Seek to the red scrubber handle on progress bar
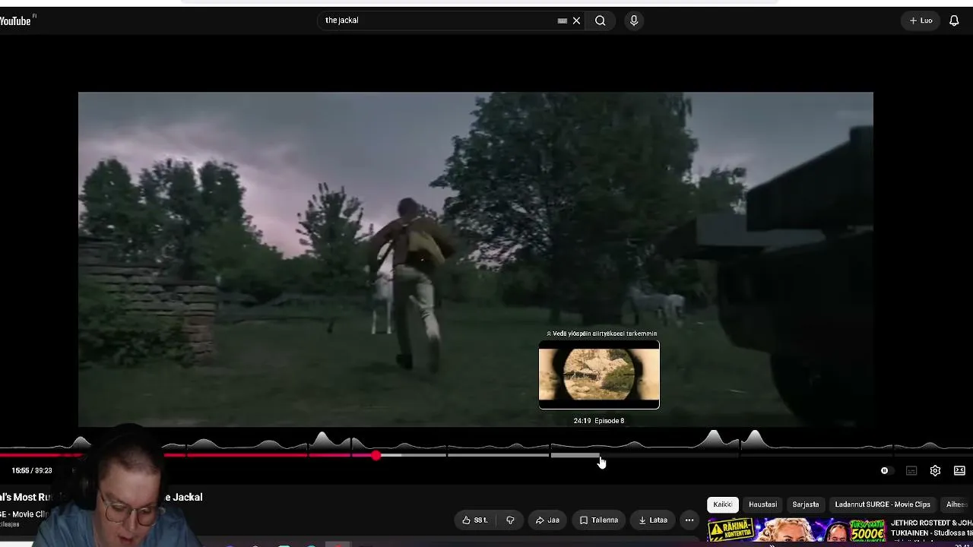 [x=376, y=455]
